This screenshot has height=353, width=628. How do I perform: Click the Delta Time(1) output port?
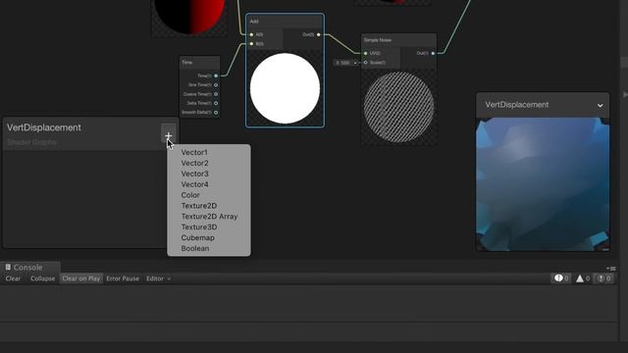(x=216, y=103)
